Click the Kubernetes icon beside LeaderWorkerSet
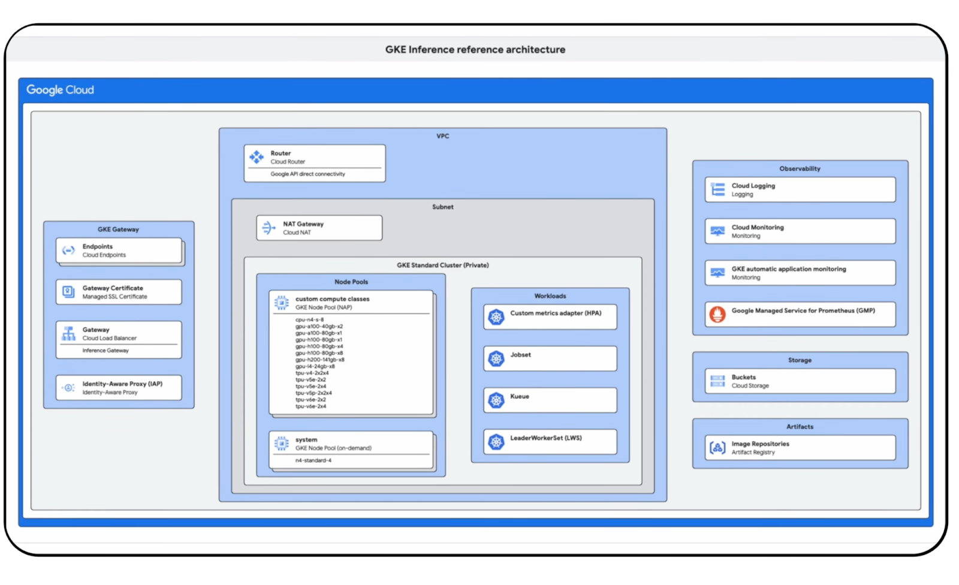The width and height of the screenshot is (959, 585). [496, 442]
